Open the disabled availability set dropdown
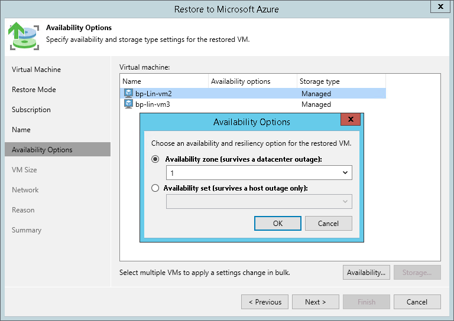 (259, 202)
